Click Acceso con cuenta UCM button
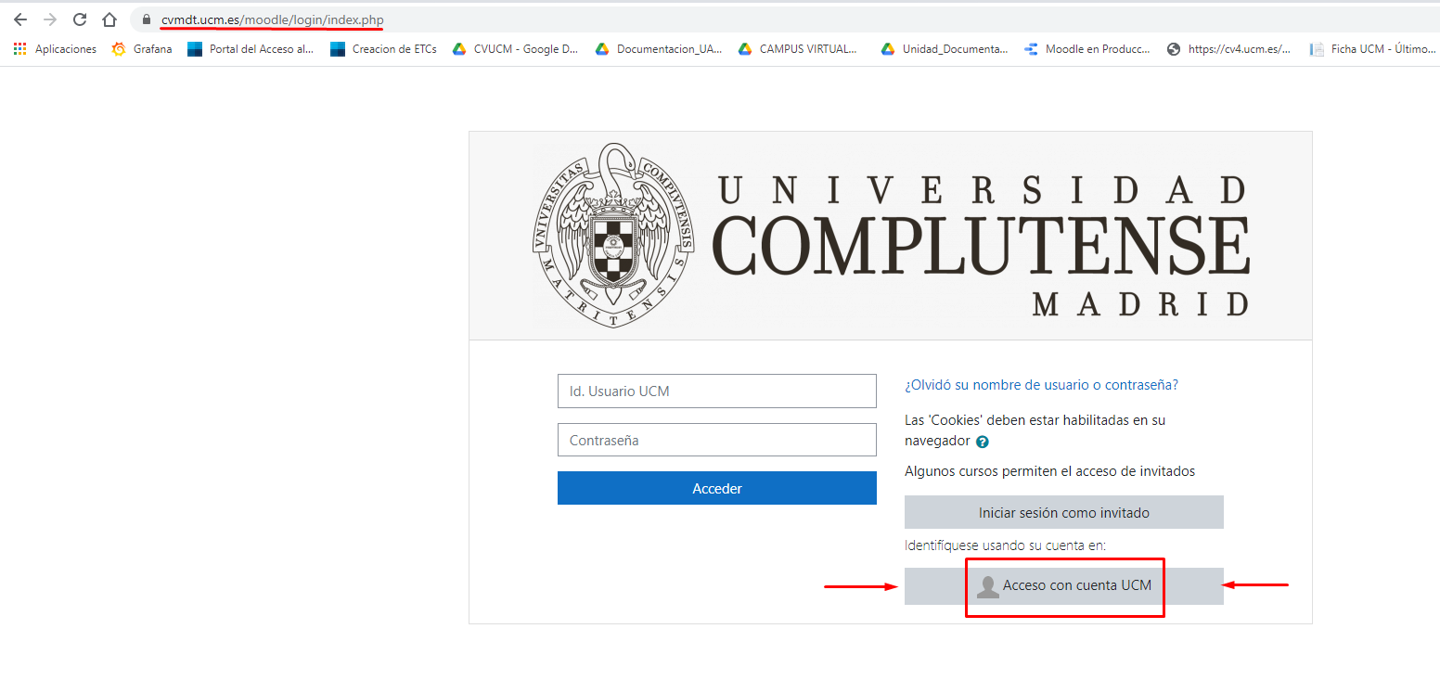Screen dimensions: 1440x680 point(1064,586)
